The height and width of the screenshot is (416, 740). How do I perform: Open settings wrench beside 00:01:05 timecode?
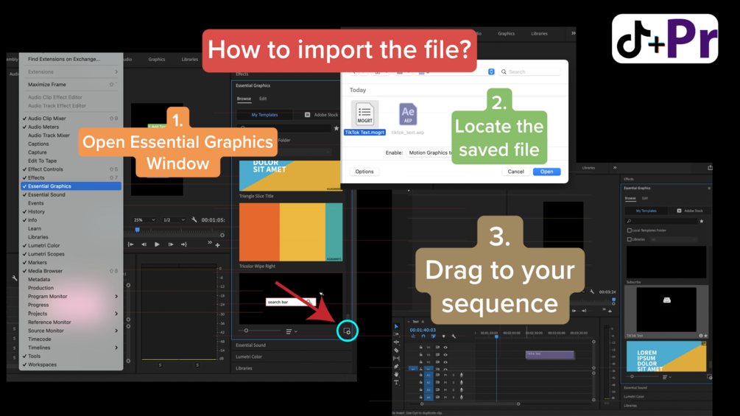[194, 220]
